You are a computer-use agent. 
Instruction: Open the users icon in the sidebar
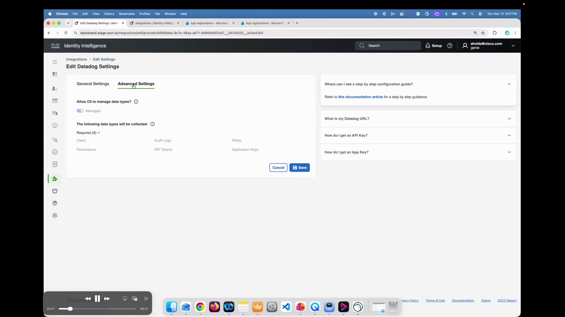click(x=55, y=89)
